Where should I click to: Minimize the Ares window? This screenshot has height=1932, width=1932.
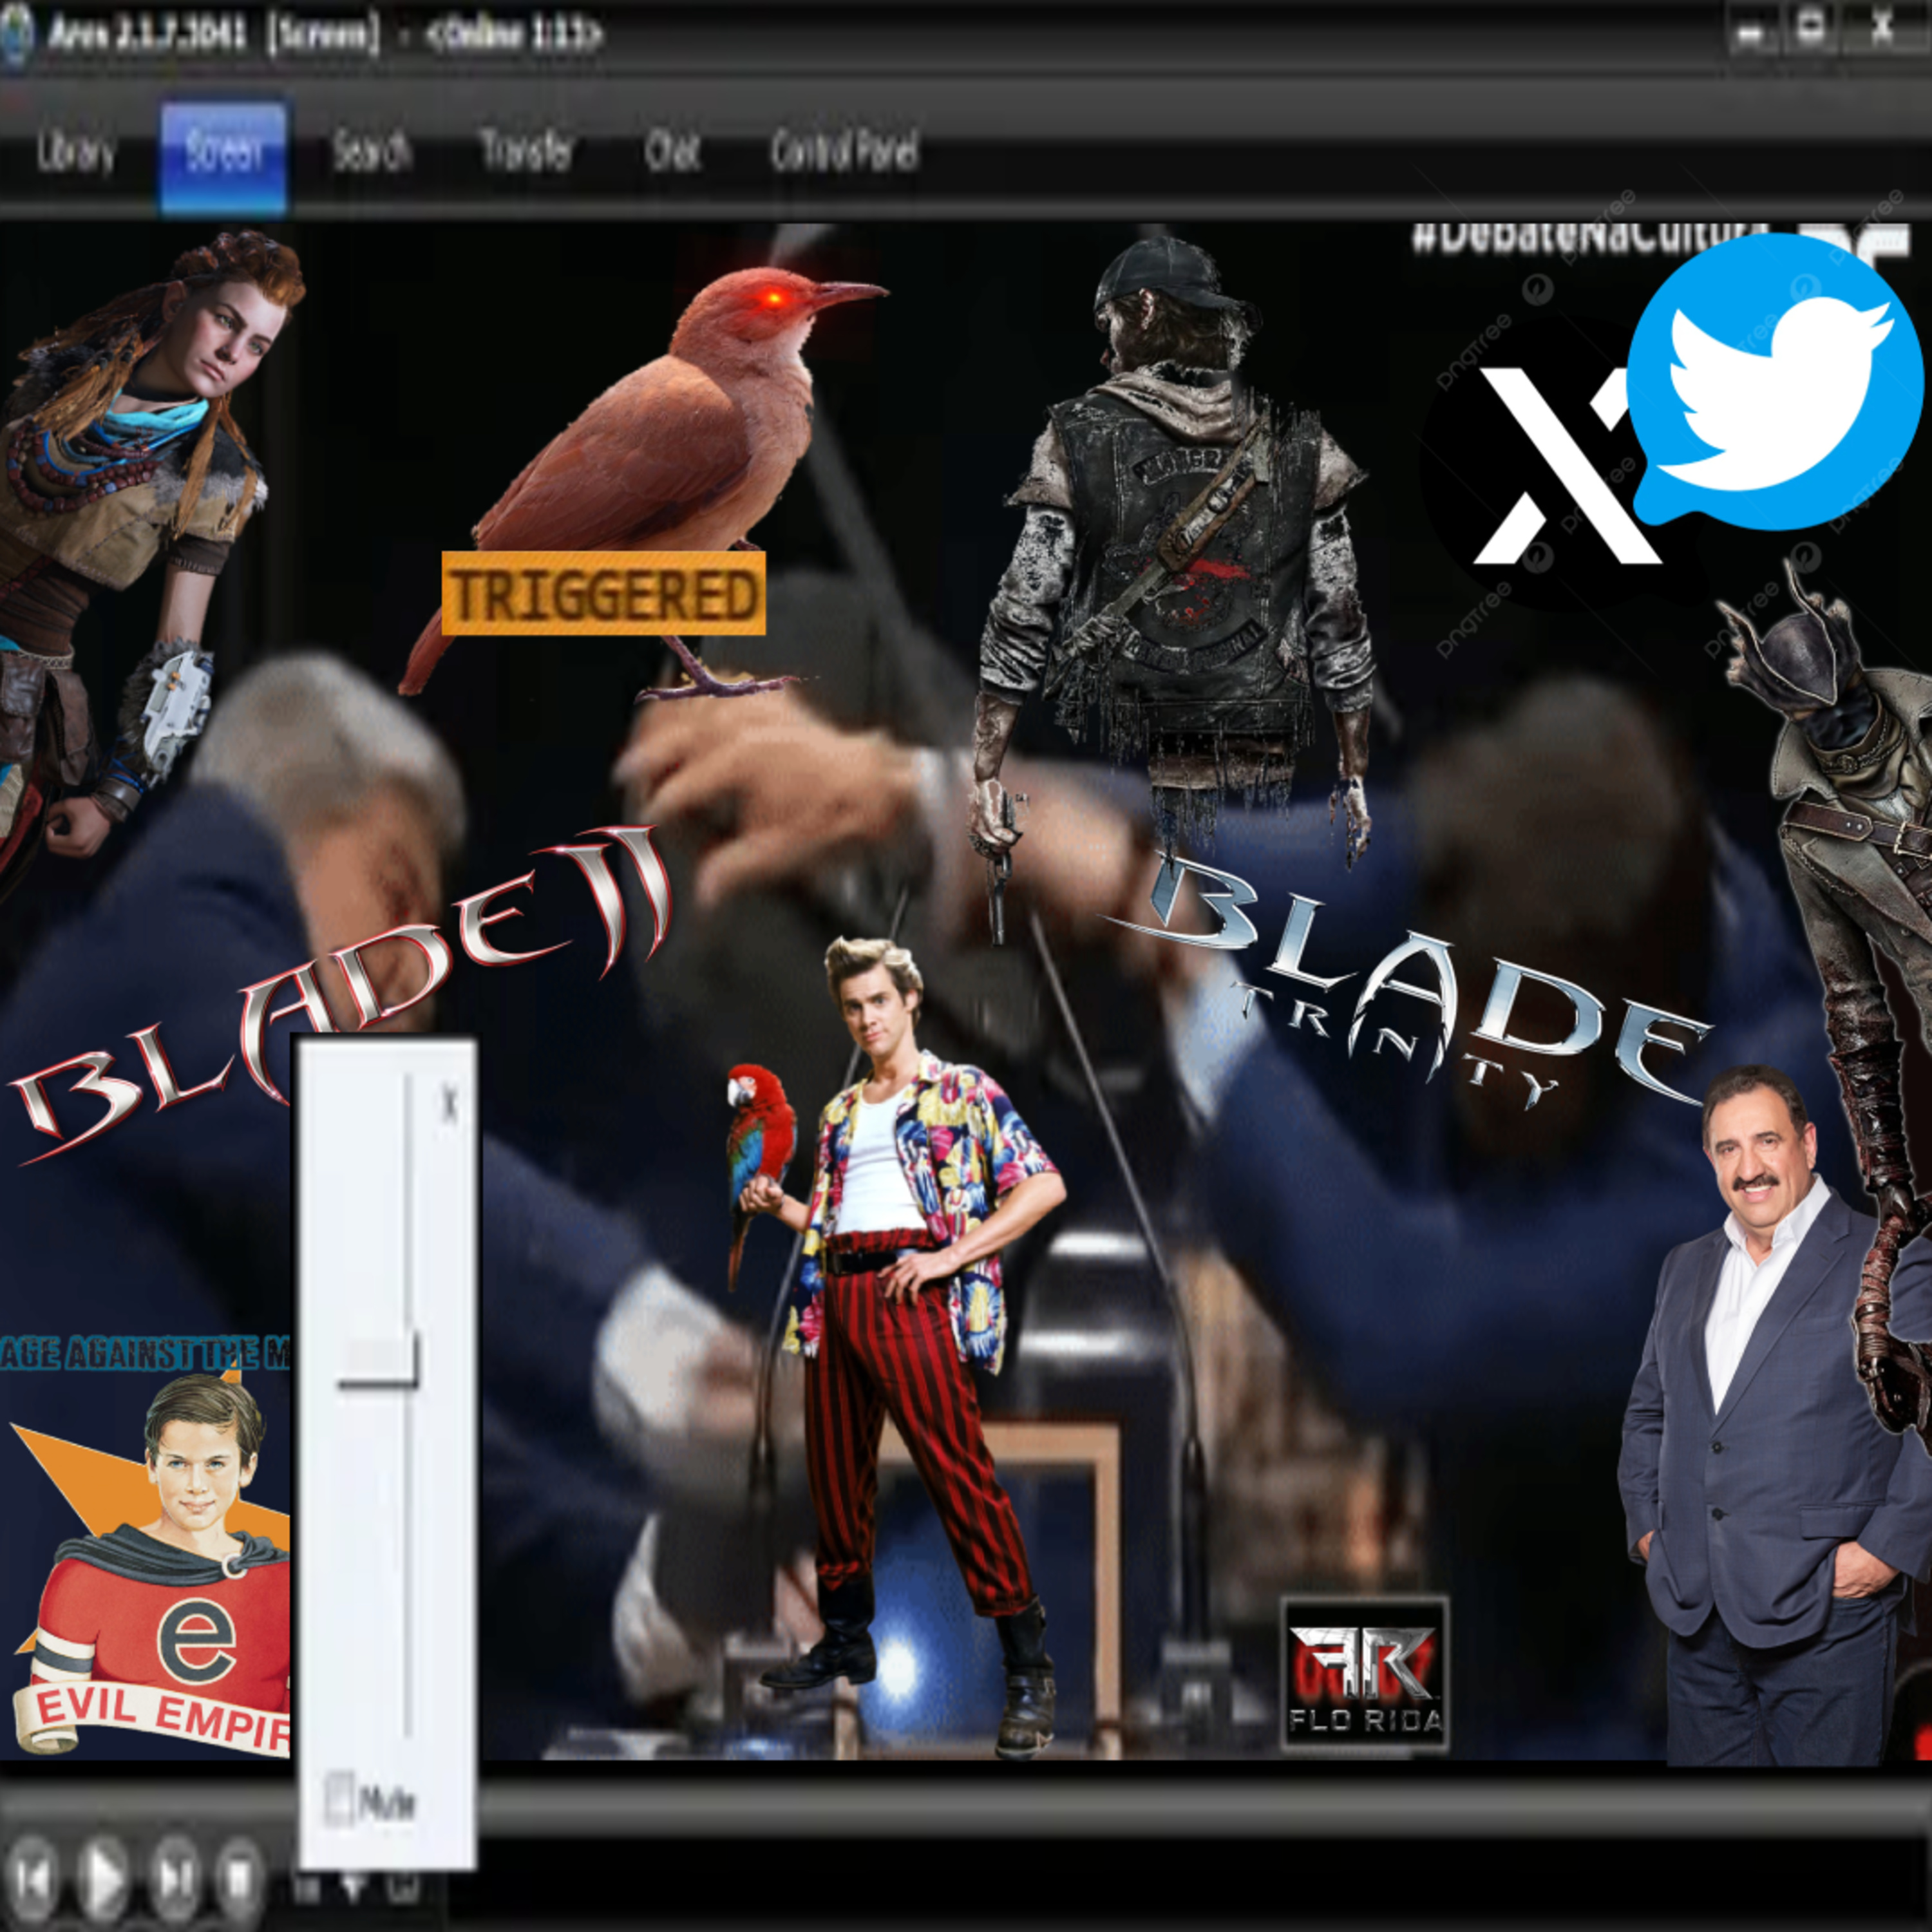(x=1749, y=34)
